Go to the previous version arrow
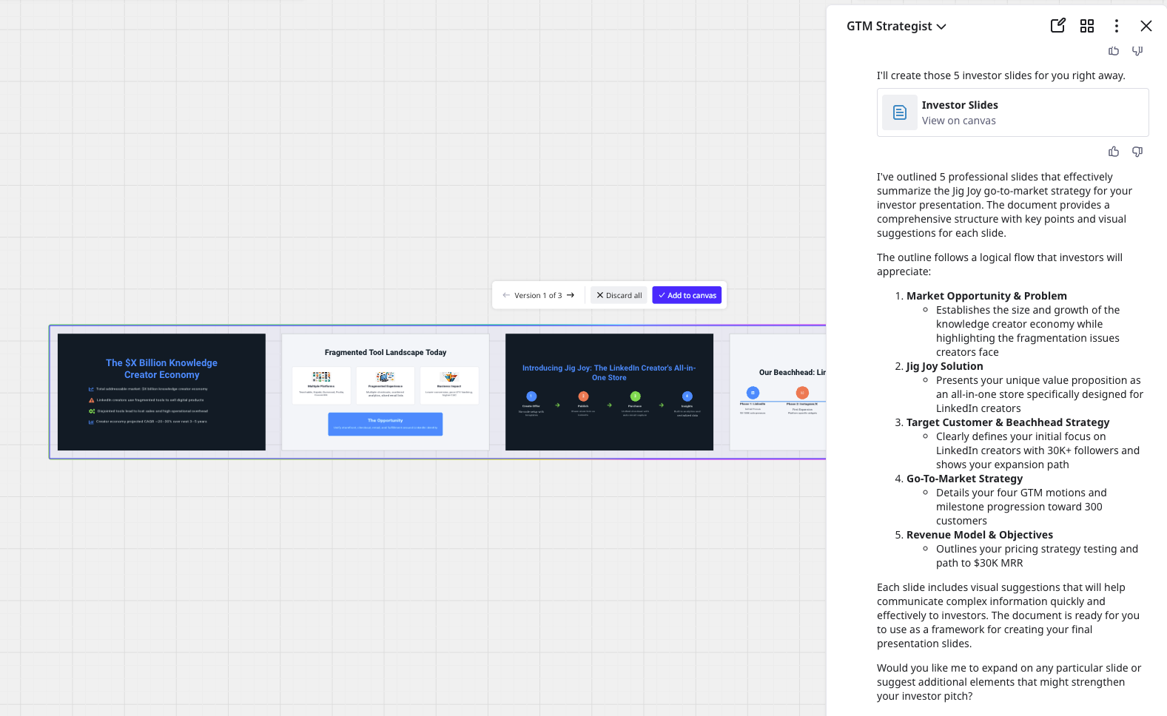 506,295
